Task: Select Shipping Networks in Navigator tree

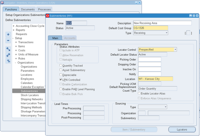Action: pyautogui.click(x=32, y=99)
